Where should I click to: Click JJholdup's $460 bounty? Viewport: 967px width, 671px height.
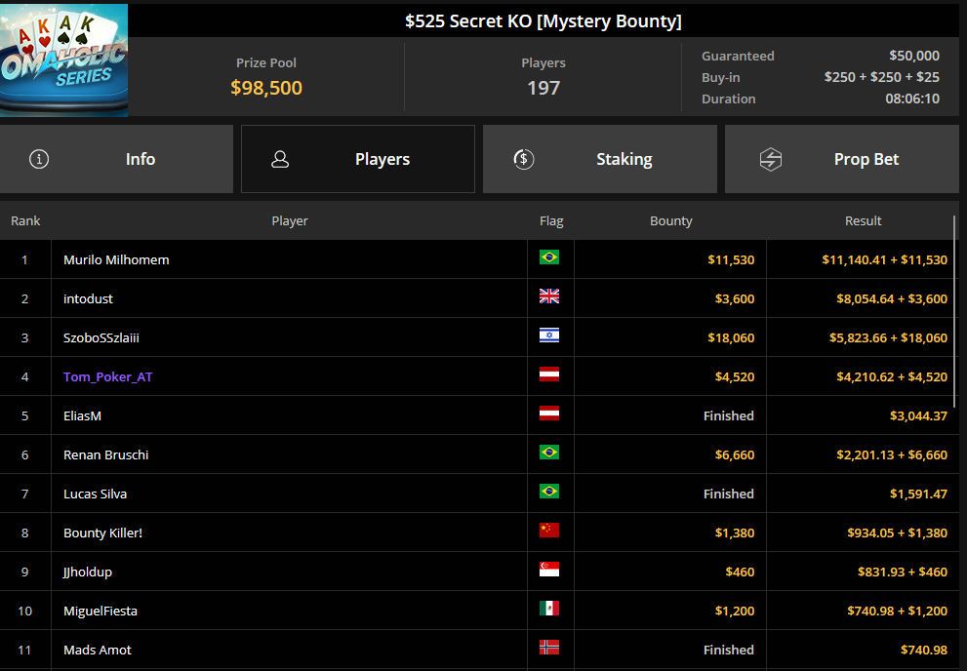(740, 572)
